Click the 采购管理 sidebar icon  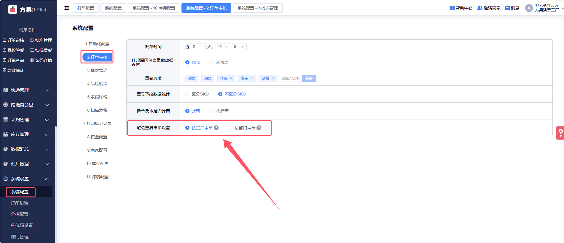pyautogui.click(x=6, y=120)
